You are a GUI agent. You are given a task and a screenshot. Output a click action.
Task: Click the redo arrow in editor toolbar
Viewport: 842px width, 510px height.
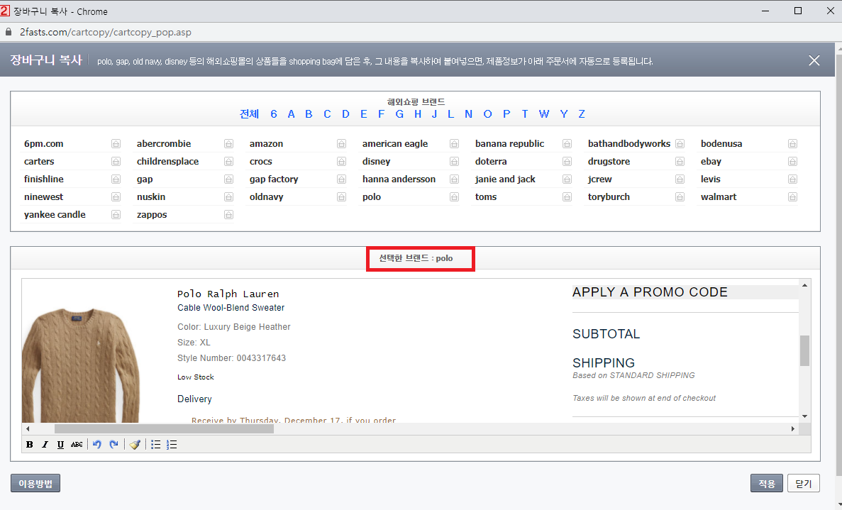click(x=113, y=445)
